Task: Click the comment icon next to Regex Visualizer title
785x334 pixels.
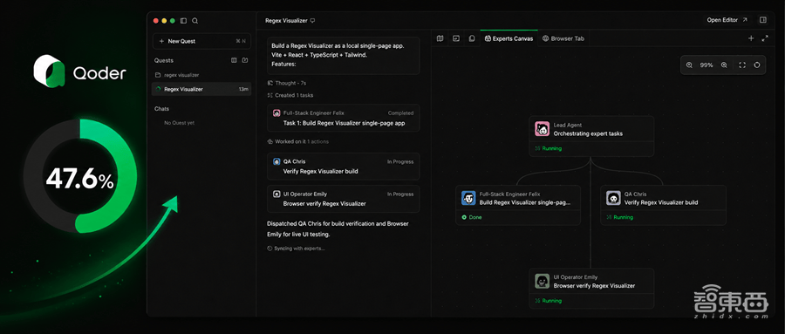Action: coord(313,21)
